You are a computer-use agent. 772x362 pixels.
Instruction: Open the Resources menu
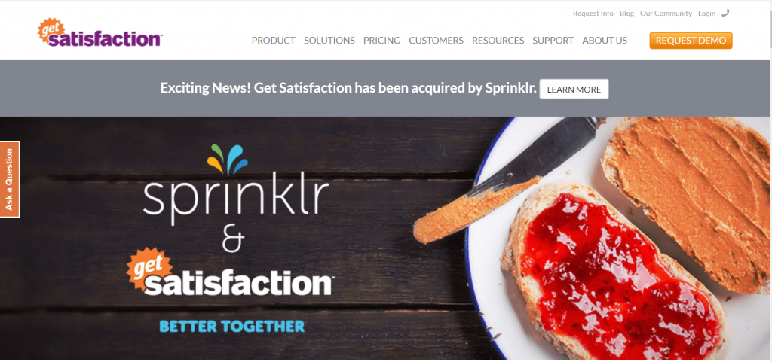(x=498, y=41)
